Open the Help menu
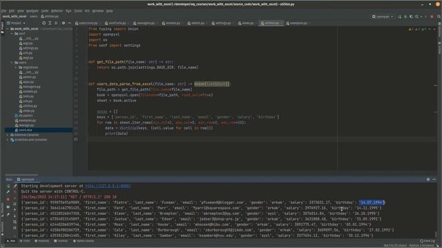The image size is (442, 248). pyautogui.click(x=109, y=11)
